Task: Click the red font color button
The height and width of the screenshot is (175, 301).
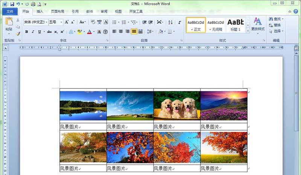Action: (89, 32)
